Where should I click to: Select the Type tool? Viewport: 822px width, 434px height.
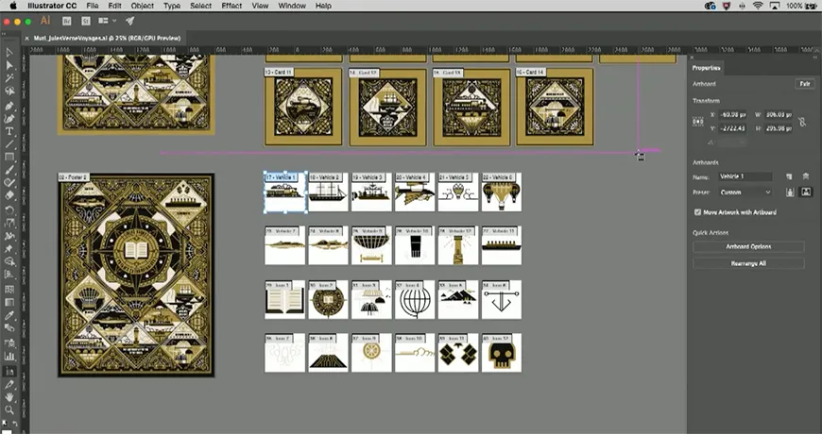pos(9,131)
